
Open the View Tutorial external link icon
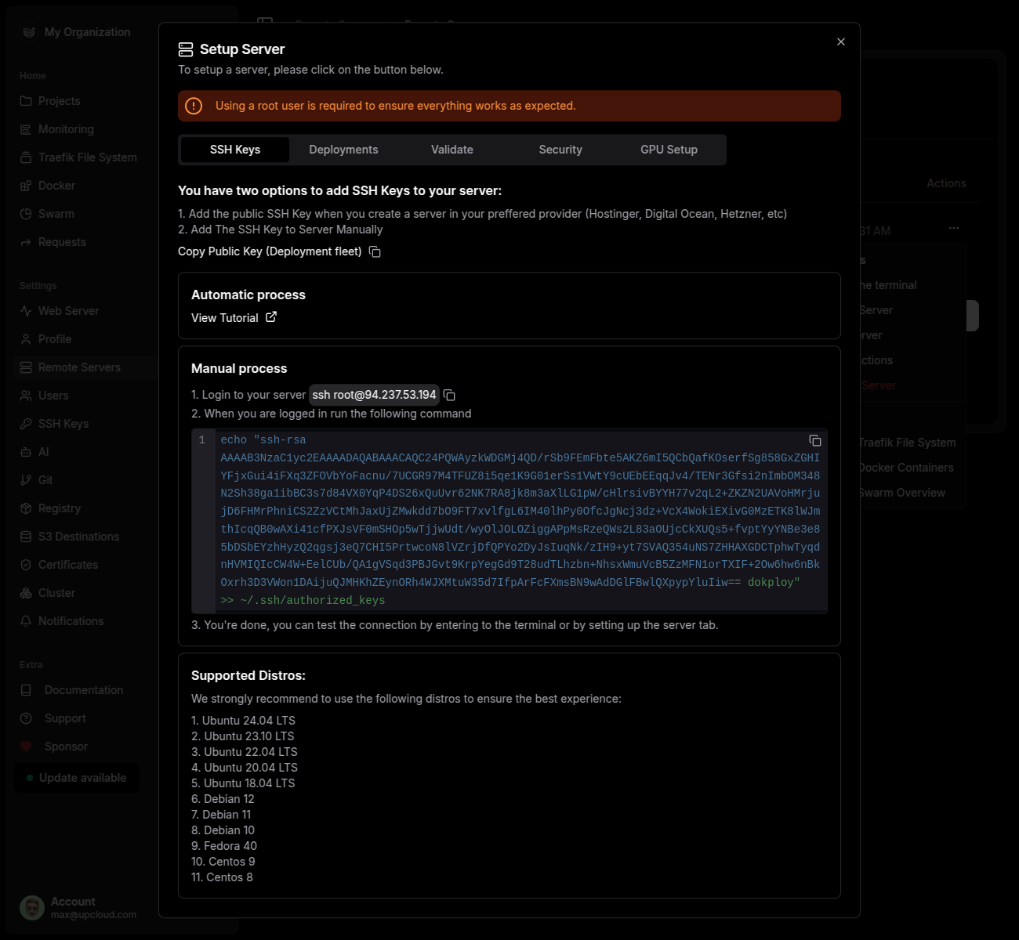[x=271, y=317]
